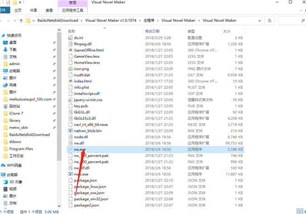Select the icon.png image icon
Screen dimensions: 306x214
pos(70,68)
